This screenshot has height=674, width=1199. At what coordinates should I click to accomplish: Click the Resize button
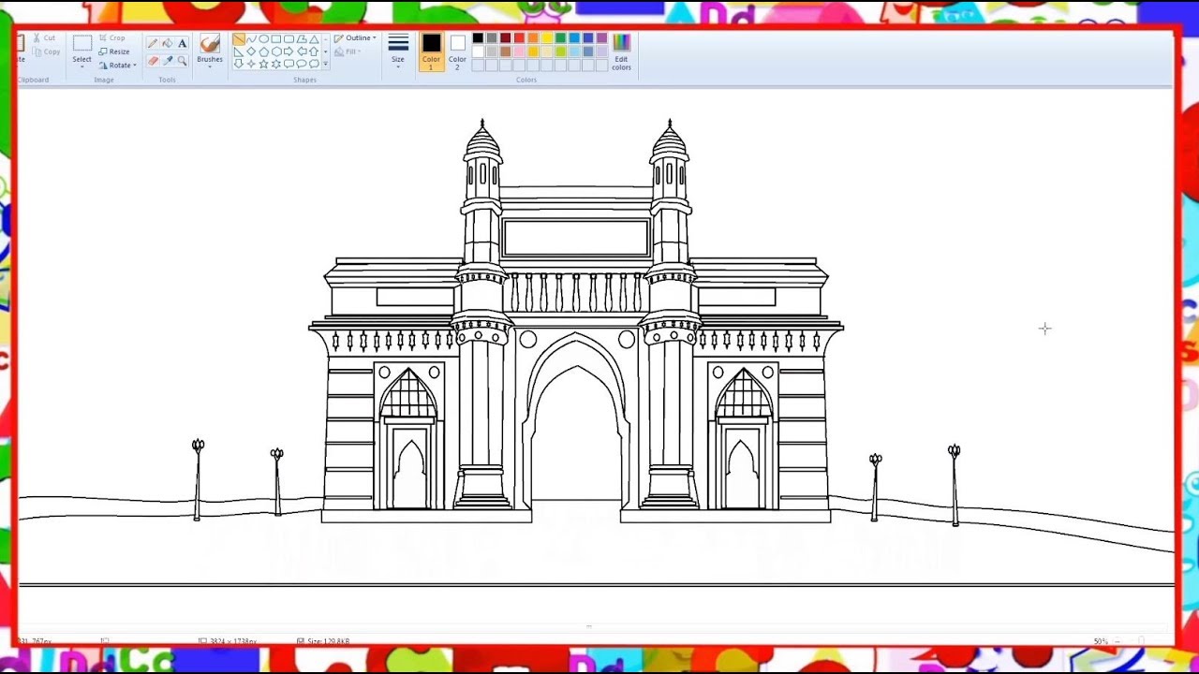pos(114,51)
